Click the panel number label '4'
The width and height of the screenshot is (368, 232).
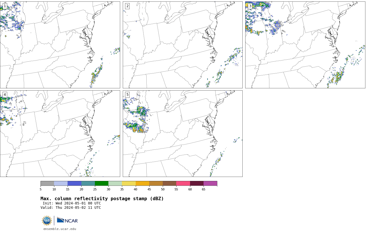click(x=5, y=95)
